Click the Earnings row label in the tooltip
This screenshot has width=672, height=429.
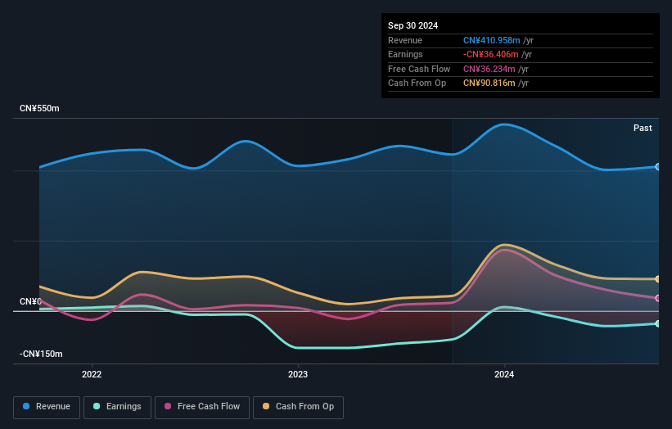pos(405,54)
